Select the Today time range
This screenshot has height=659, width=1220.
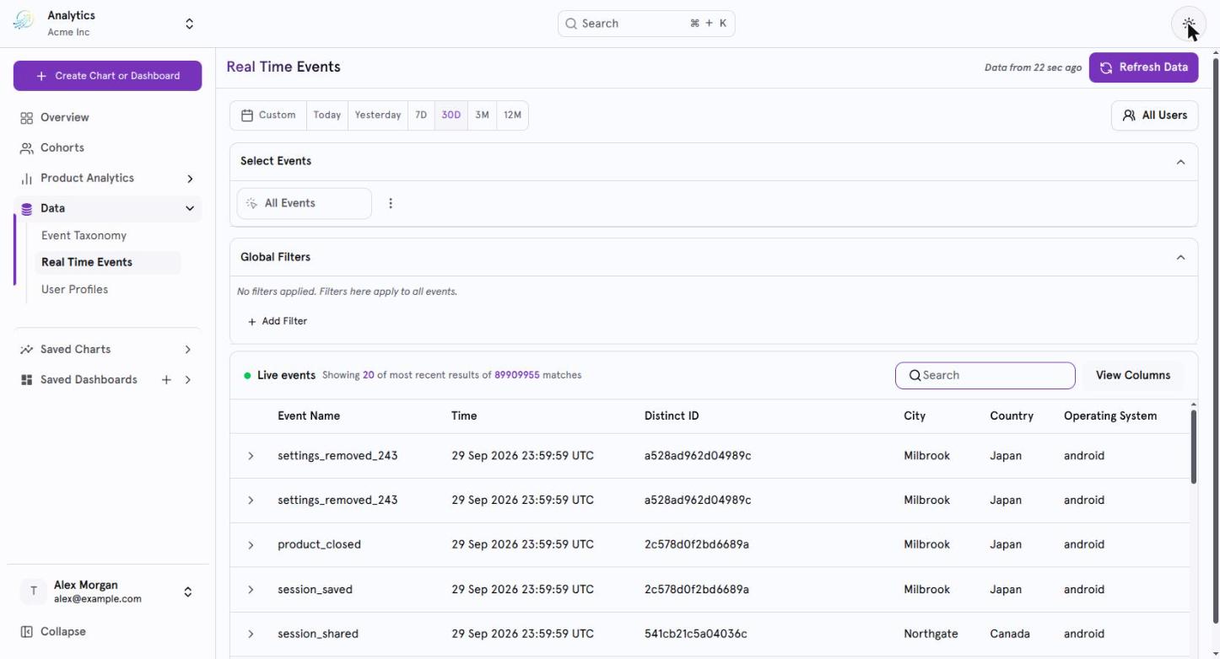click(327, 115)
